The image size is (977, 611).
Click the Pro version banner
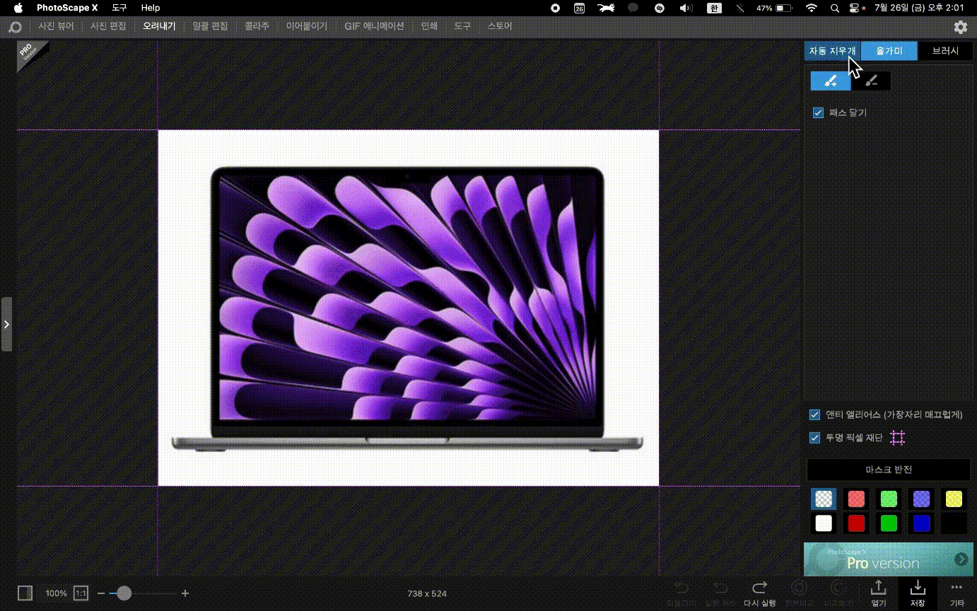point(889,559)
